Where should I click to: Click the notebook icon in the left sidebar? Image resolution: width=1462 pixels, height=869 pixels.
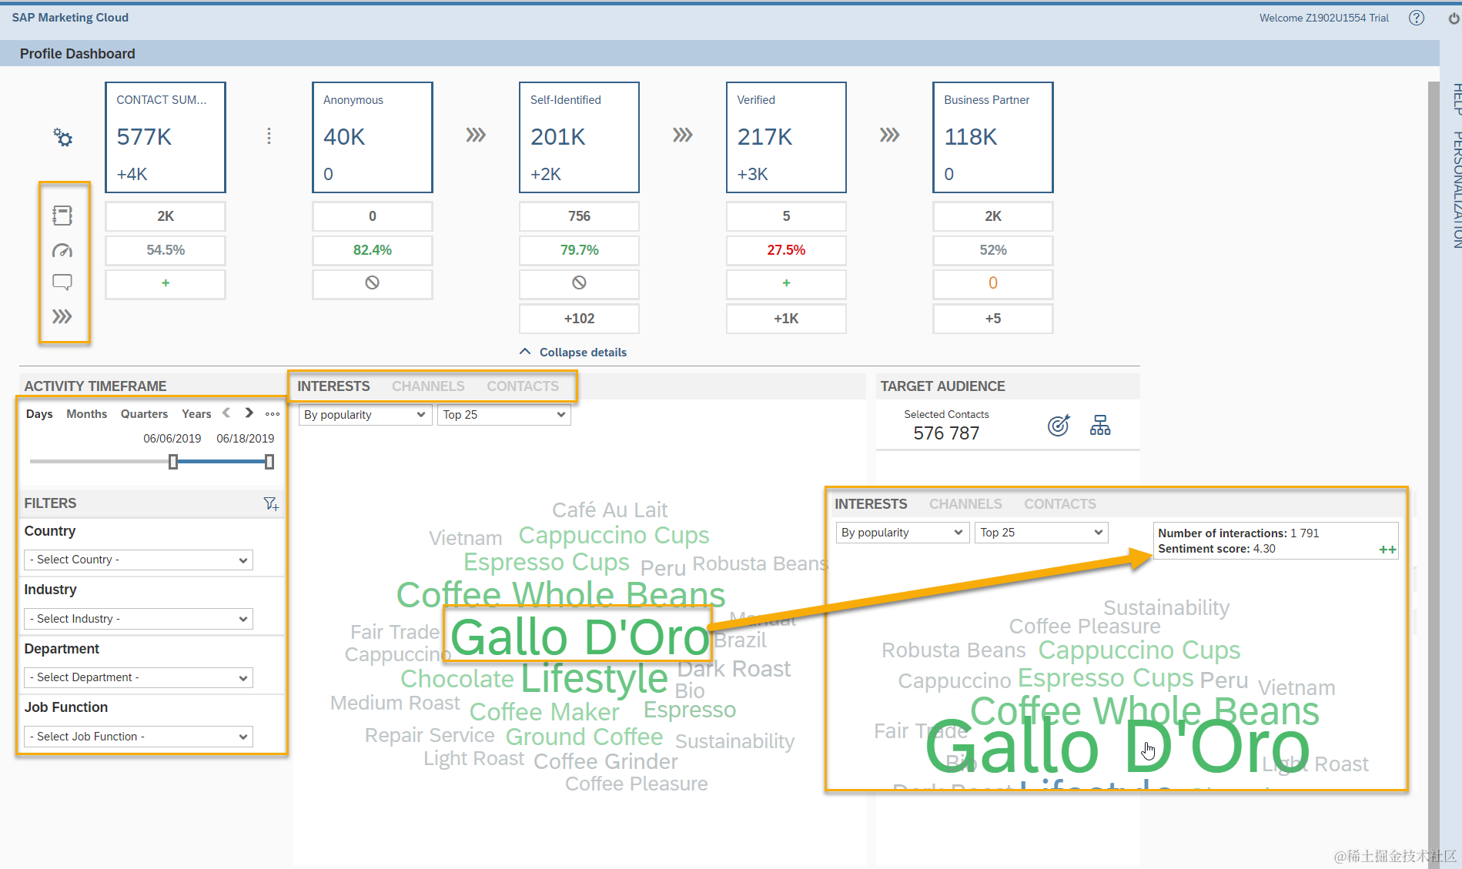(62, 216)
